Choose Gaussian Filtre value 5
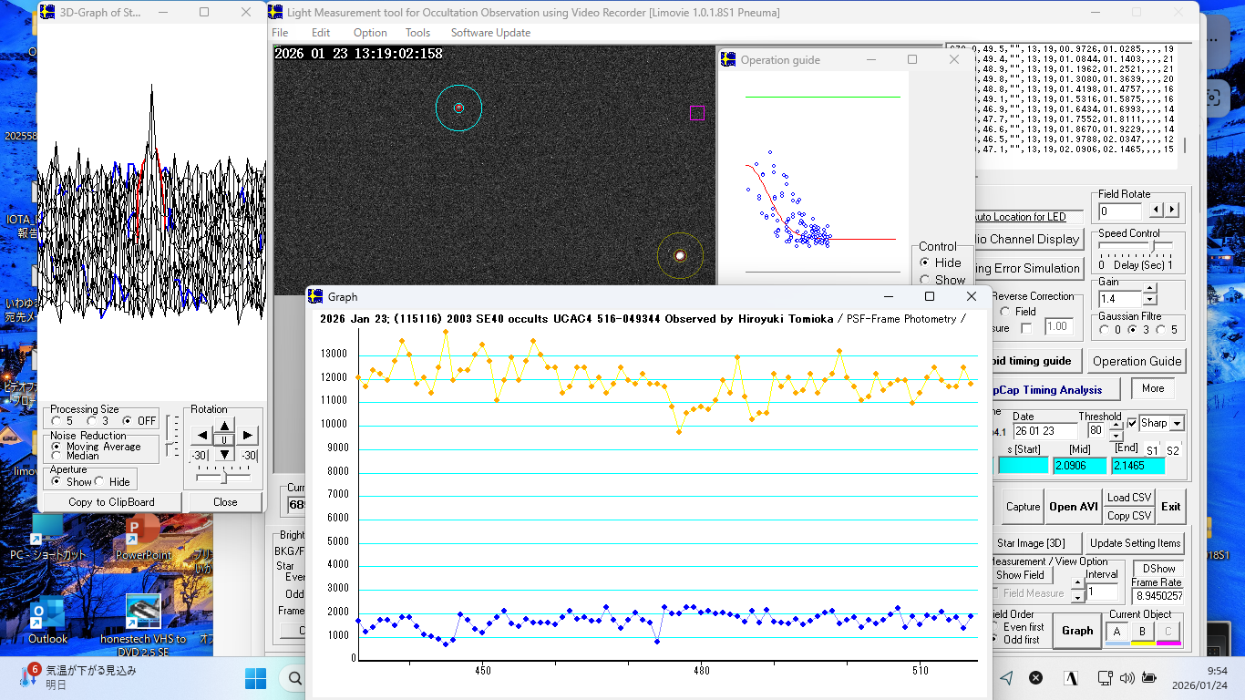Screen dimensions: 1245x700 tap(1163, 330)
